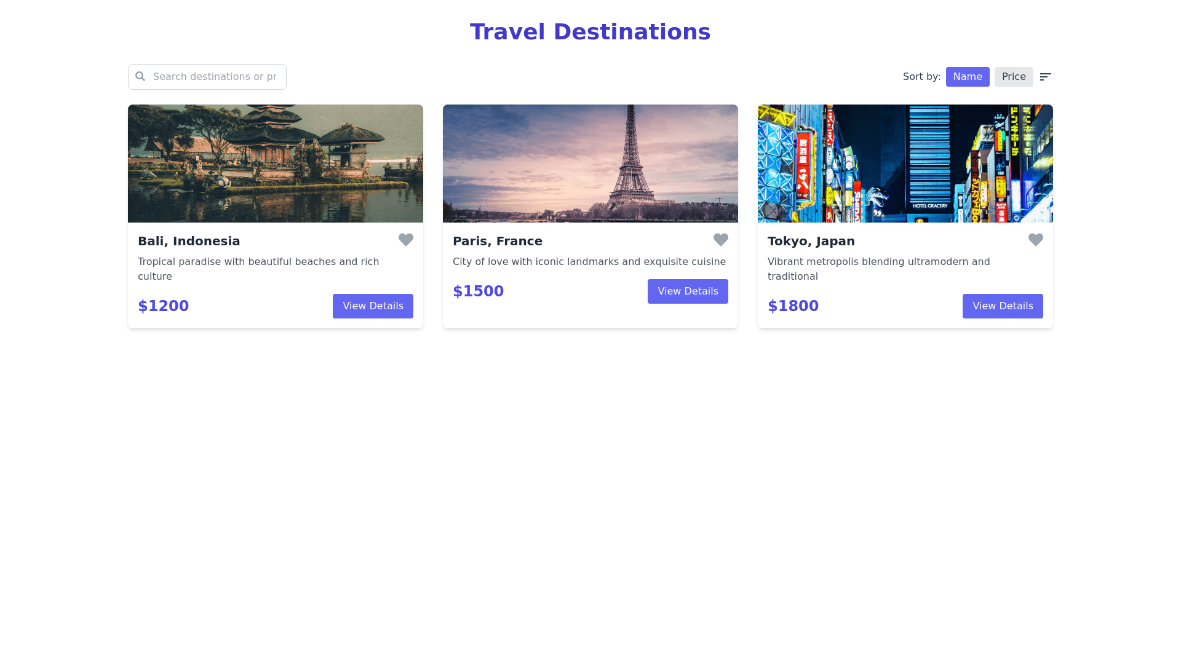Favorite Tokyo, Japan with the heart
The width and height of the screenshot is (1181, 664).
[x=1036, y=240]
